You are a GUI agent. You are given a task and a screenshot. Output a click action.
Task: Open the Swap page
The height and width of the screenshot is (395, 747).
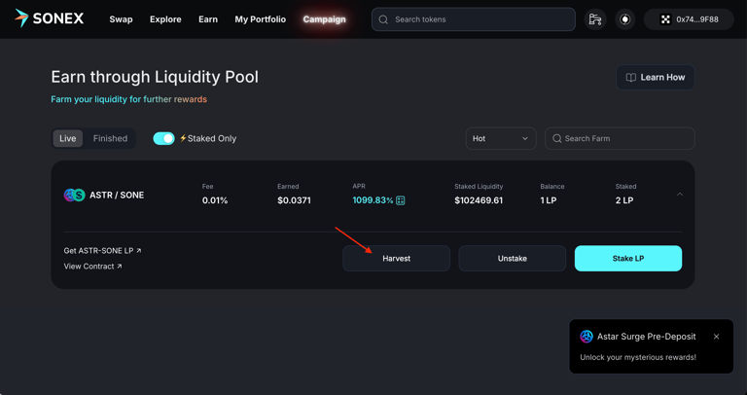tap(121, 19)
